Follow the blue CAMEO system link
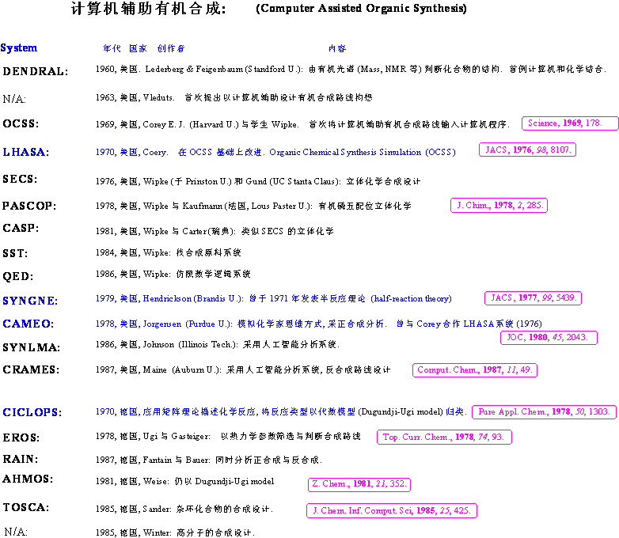 28,324
